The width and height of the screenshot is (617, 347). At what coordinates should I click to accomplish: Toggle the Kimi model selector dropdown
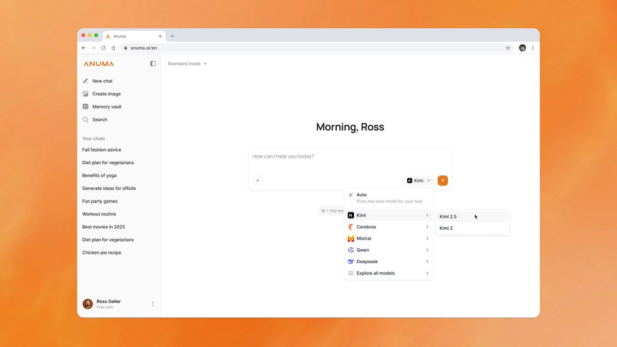tap(419, 180)
